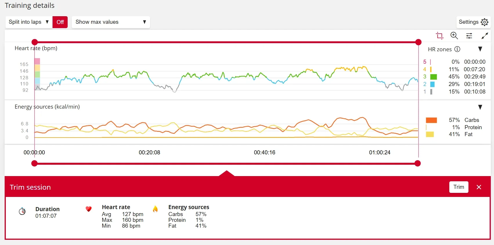The height and width of the screenshot is (245, 494).
Task: Open the Show max values dropdown
Action: (x=111, y=22)
